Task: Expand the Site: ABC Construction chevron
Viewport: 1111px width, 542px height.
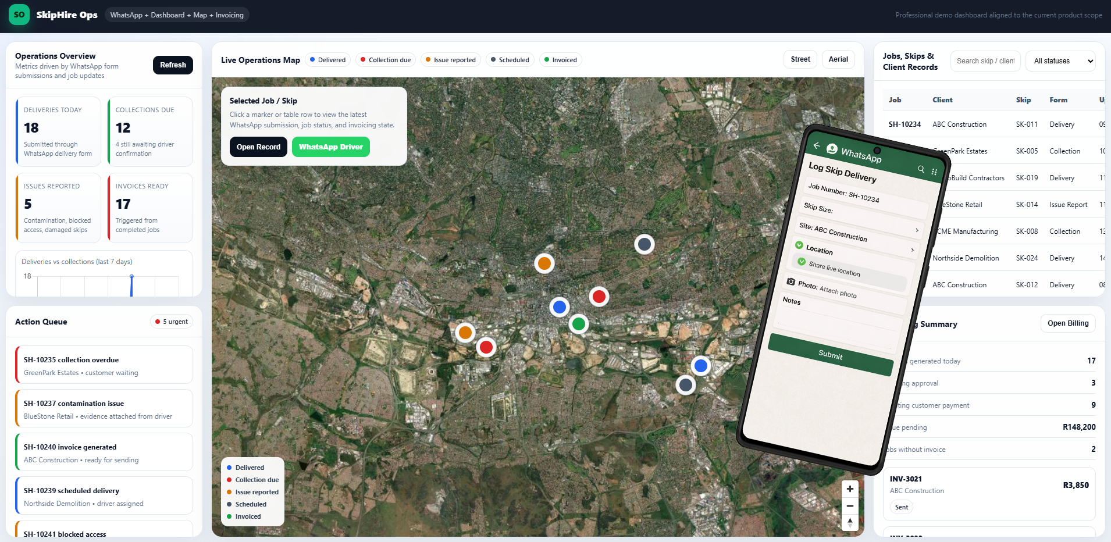Action: click(x=917, y=230)
